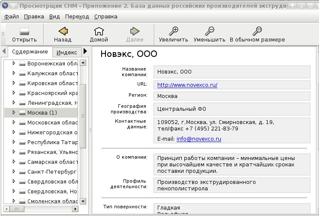Click the Open (Открыть) toolbar icon

[24, 32]
